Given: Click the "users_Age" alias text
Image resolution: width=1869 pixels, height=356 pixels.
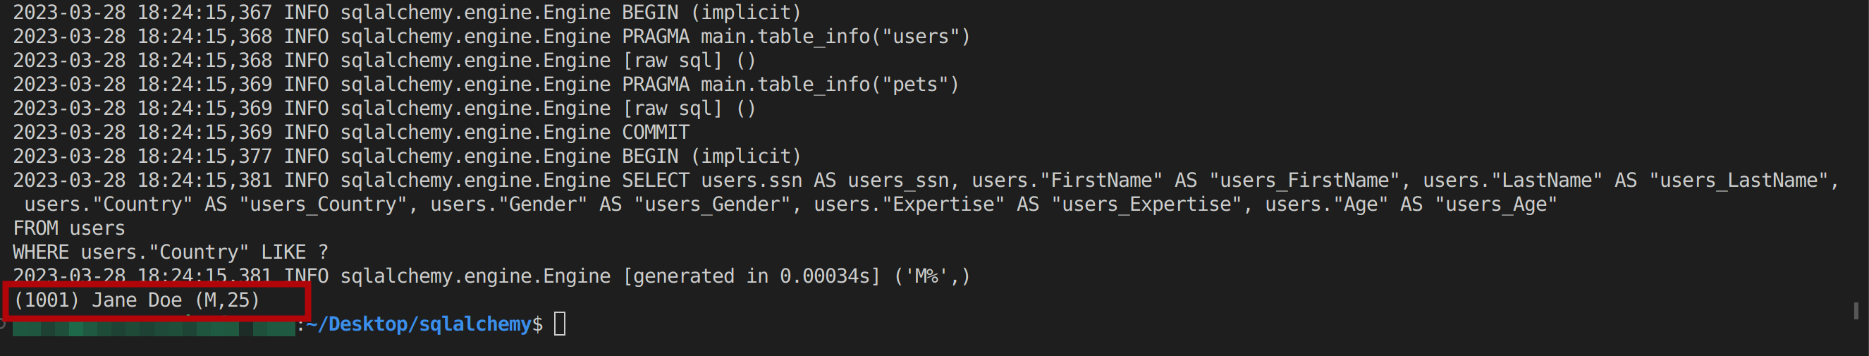Looking at the screenshot, I should pos(1495,204).
